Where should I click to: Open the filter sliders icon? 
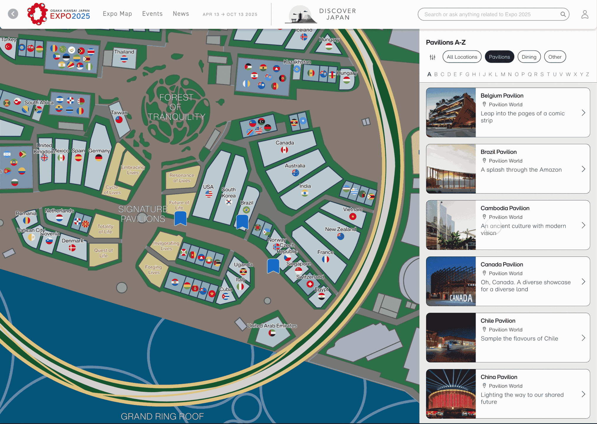click(432, 57)
